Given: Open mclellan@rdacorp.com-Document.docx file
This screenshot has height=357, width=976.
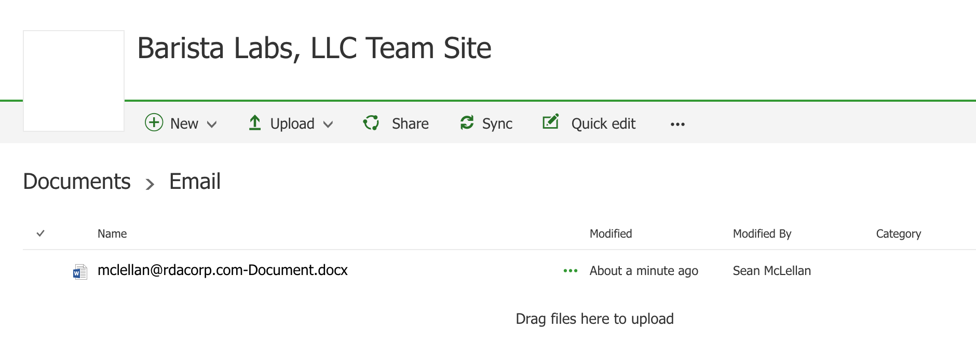Looking at the screenshot, I should coord(223,270).
